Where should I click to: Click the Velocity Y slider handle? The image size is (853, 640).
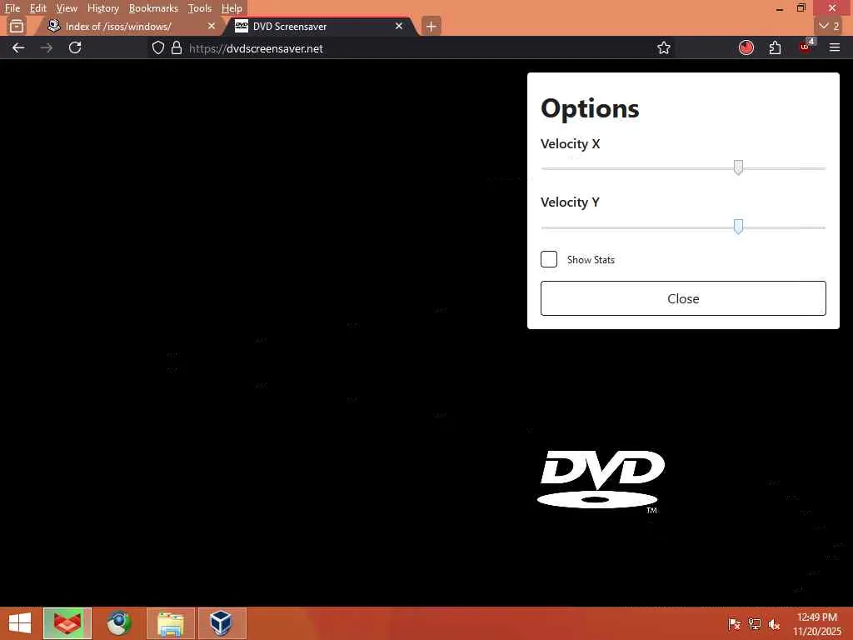(738, 227)
